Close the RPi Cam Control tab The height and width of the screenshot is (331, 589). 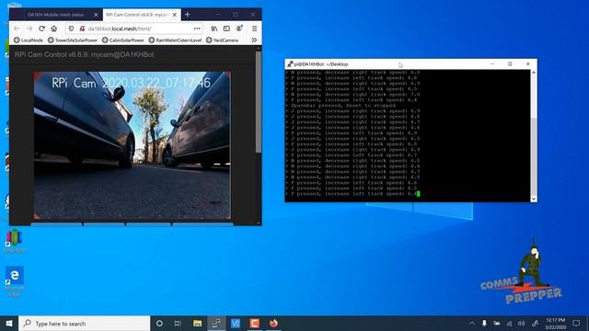174,15
